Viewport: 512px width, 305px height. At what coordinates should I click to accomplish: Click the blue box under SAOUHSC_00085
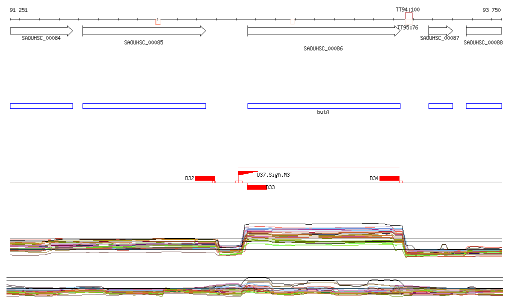[144, 106]
